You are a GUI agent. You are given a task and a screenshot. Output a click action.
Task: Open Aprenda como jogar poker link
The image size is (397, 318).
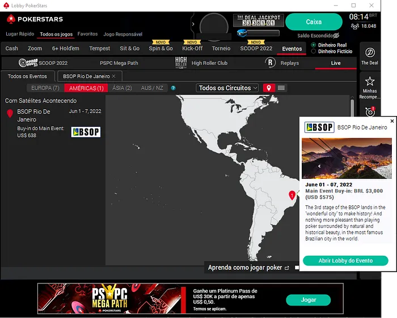coord(248,268)
